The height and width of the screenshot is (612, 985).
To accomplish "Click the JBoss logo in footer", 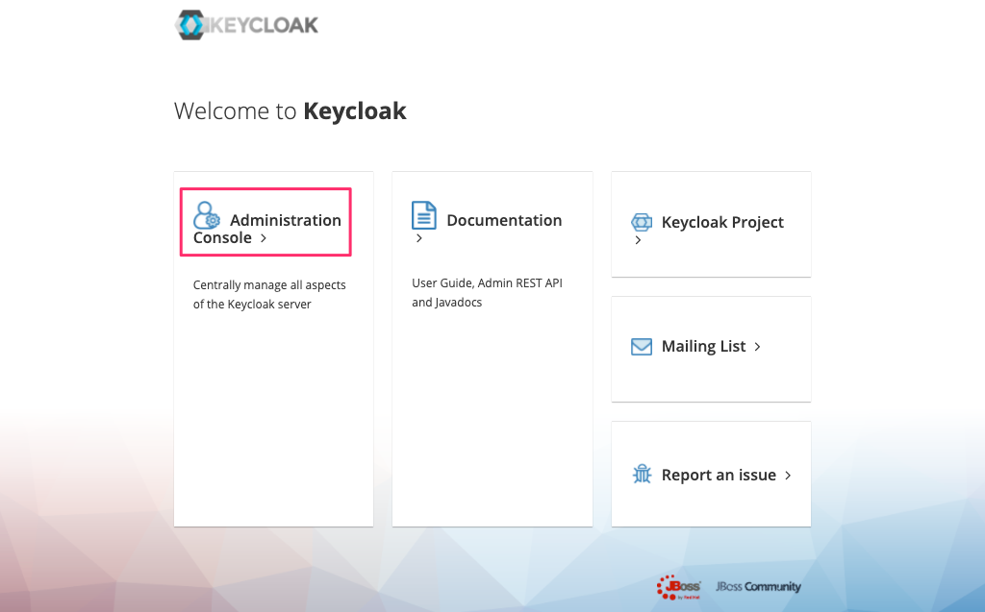I will pos(679,587).
